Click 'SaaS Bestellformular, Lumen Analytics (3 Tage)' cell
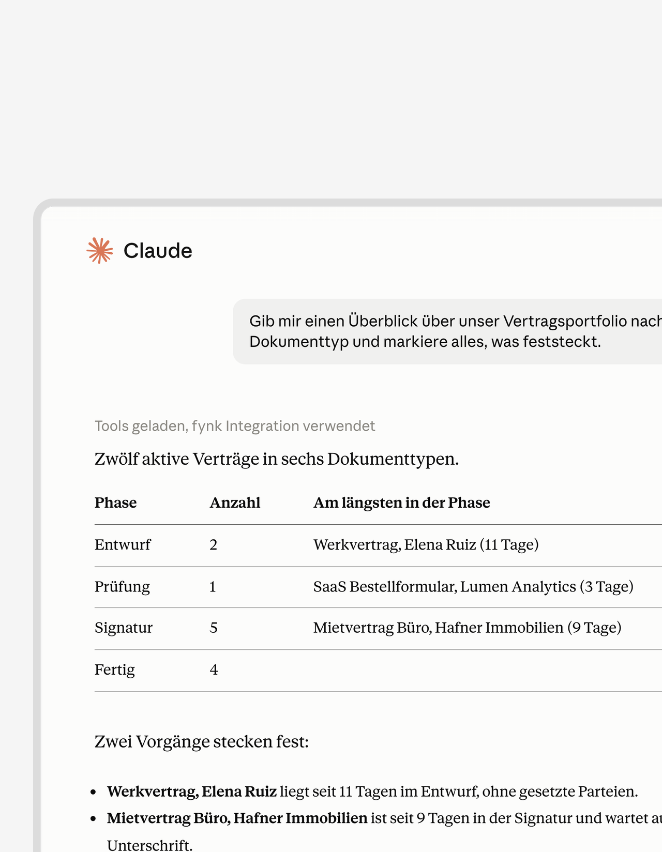 (x=473, y=587)
